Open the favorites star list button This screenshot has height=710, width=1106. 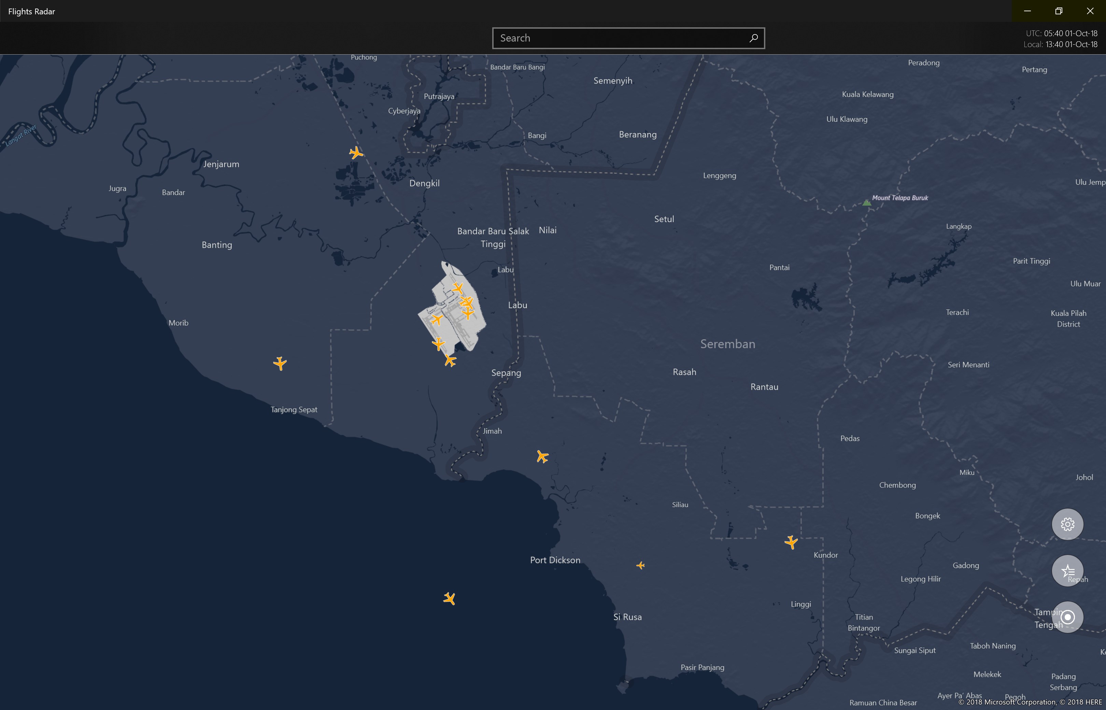(x=1067, y=571)
